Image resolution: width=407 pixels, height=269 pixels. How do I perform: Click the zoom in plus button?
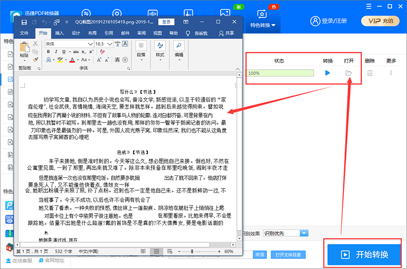click(220, 251)
